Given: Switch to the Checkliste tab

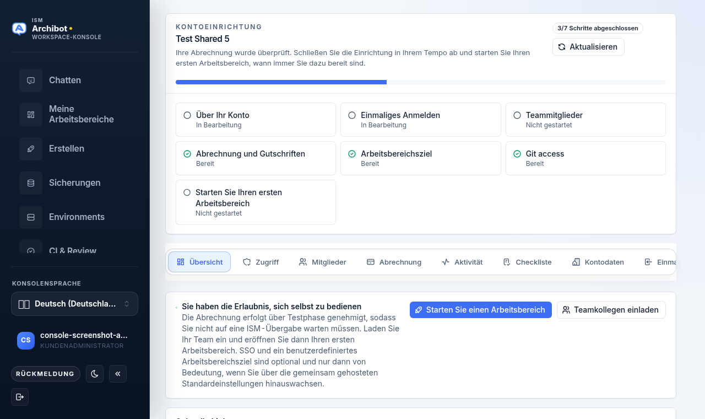Looking at the screenshot, I should 527,262.
